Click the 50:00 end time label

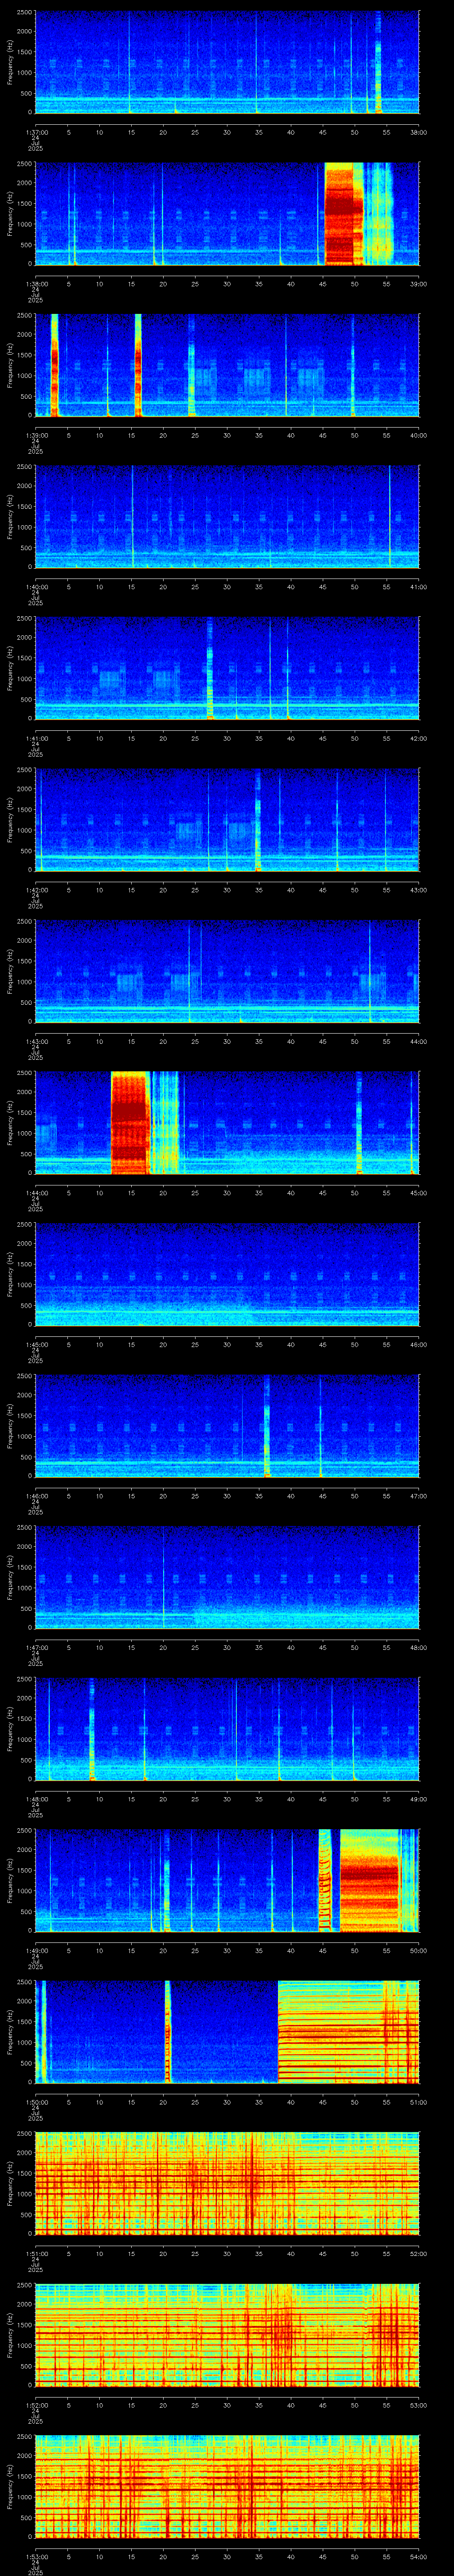(x=418, y=1950)
